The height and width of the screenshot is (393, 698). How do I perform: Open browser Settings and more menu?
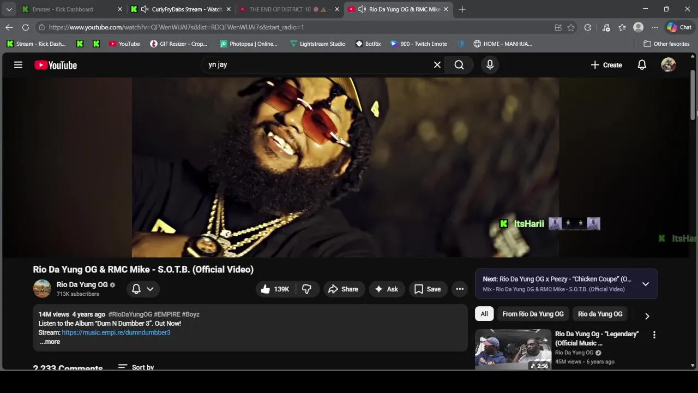coord(655,27)
